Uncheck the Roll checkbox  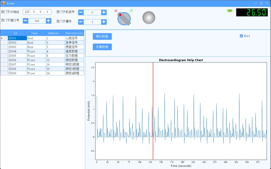pyautogui.click(x=241, y=36)
